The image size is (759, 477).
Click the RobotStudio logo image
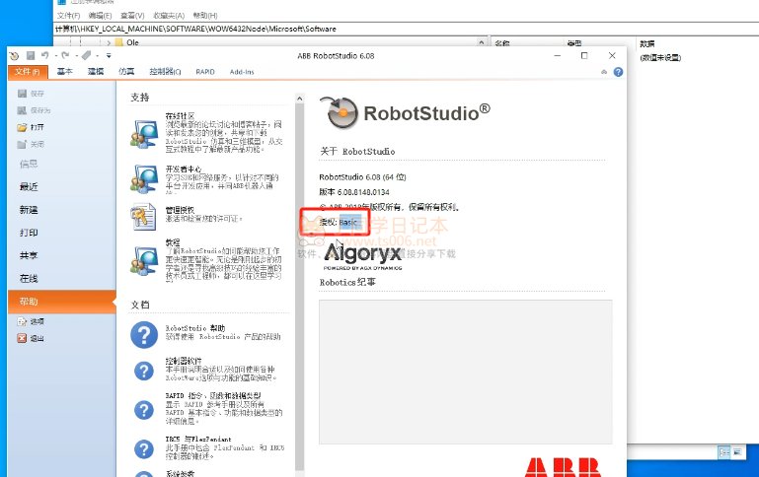tap(404, 112)
